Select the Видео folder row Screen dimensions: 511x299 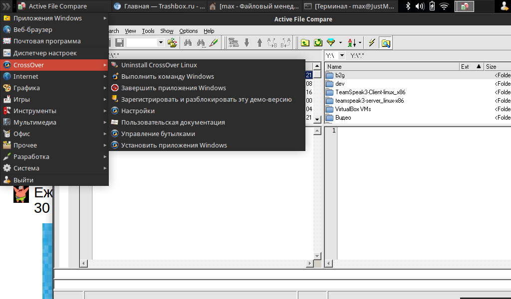(x=418, y=118)
